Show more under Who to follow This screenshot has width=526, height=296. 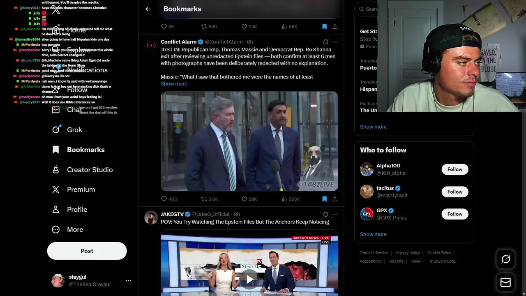click(373, 234)
